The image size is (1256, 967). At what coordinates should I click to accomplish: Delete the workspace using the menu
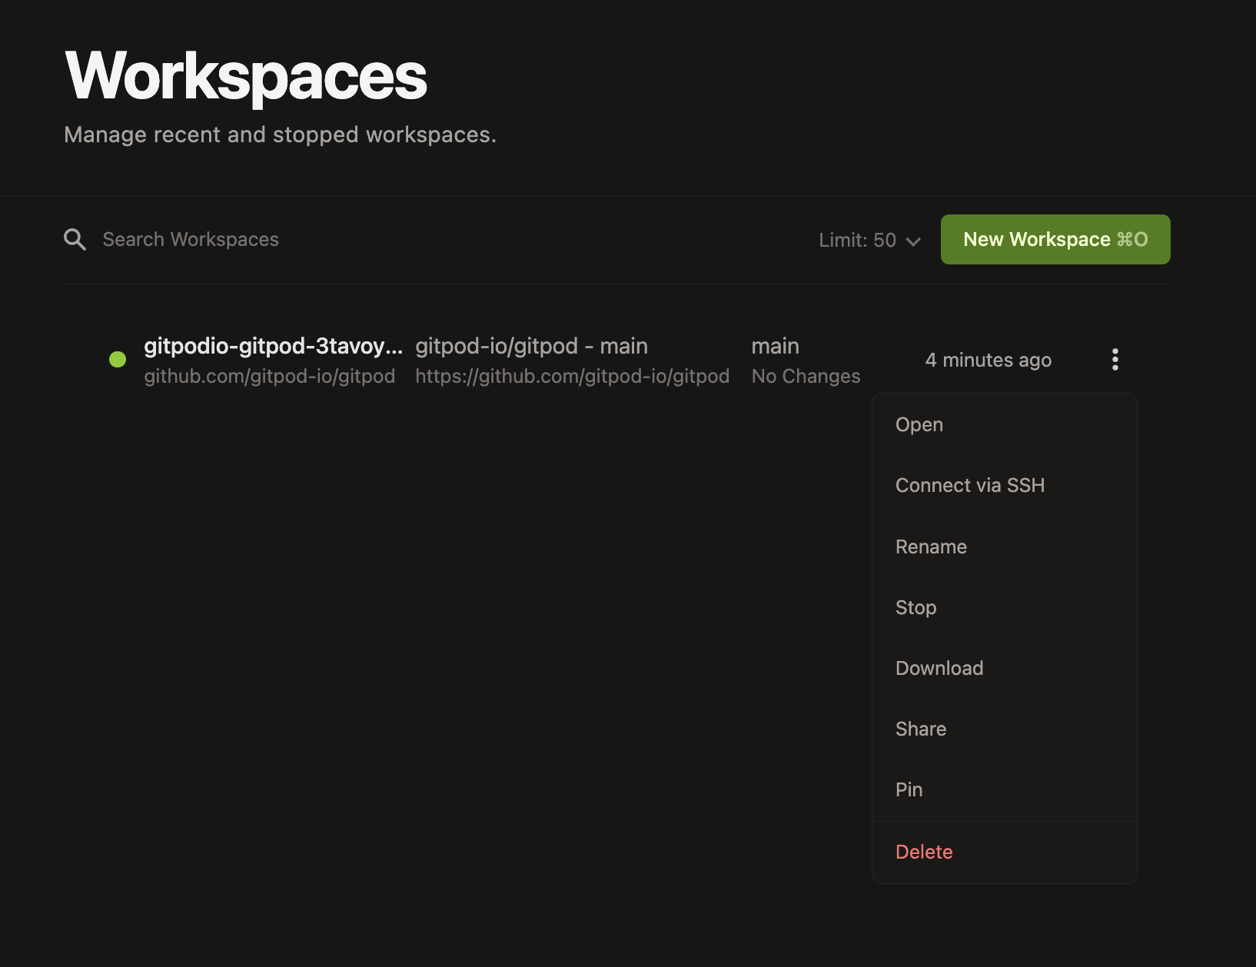tap(924, 852)
